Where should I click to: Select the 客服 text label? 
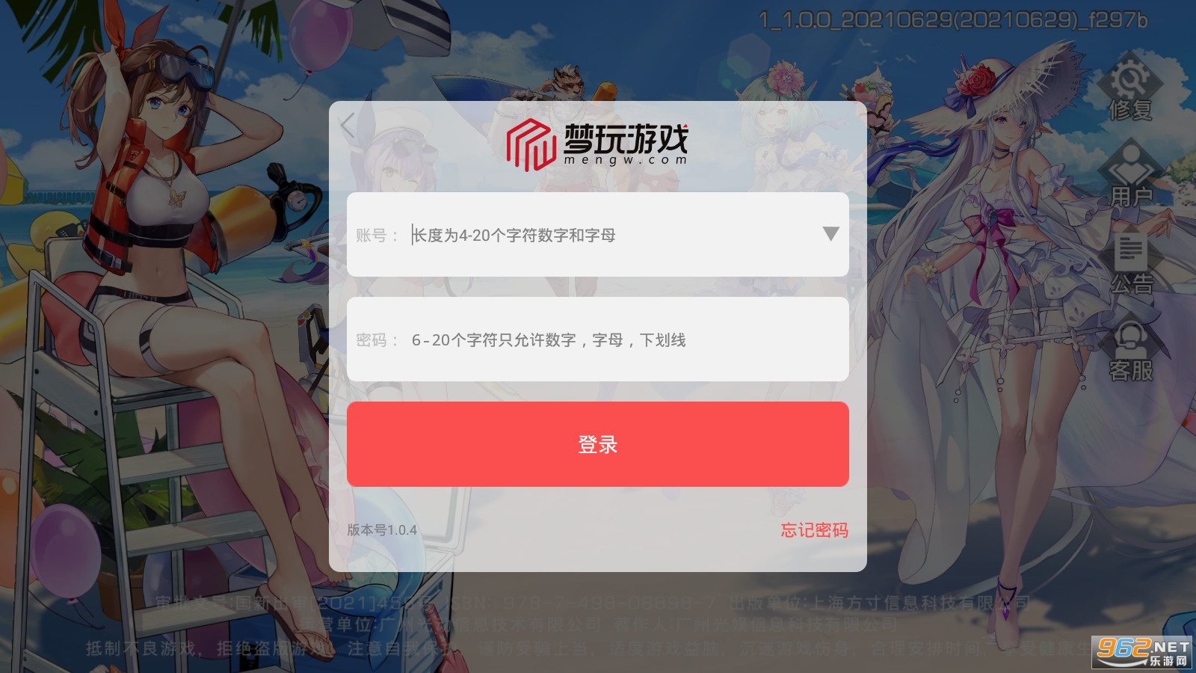(x=1131, y=371)
